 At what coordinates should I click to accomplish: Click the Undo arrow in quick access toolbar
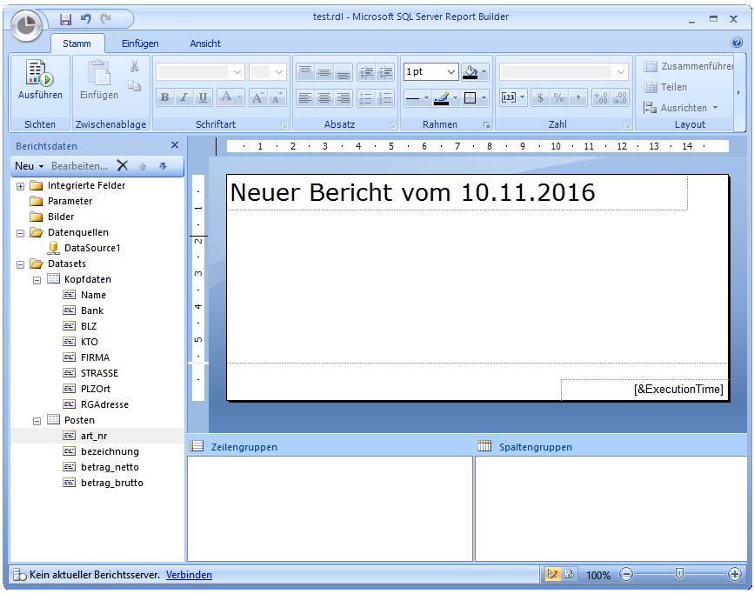[x=85, y=19]
